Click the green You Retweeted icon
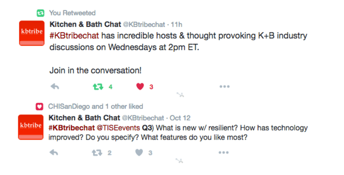The width and height of the screenshot is (344, 175). tap(40, 13)
